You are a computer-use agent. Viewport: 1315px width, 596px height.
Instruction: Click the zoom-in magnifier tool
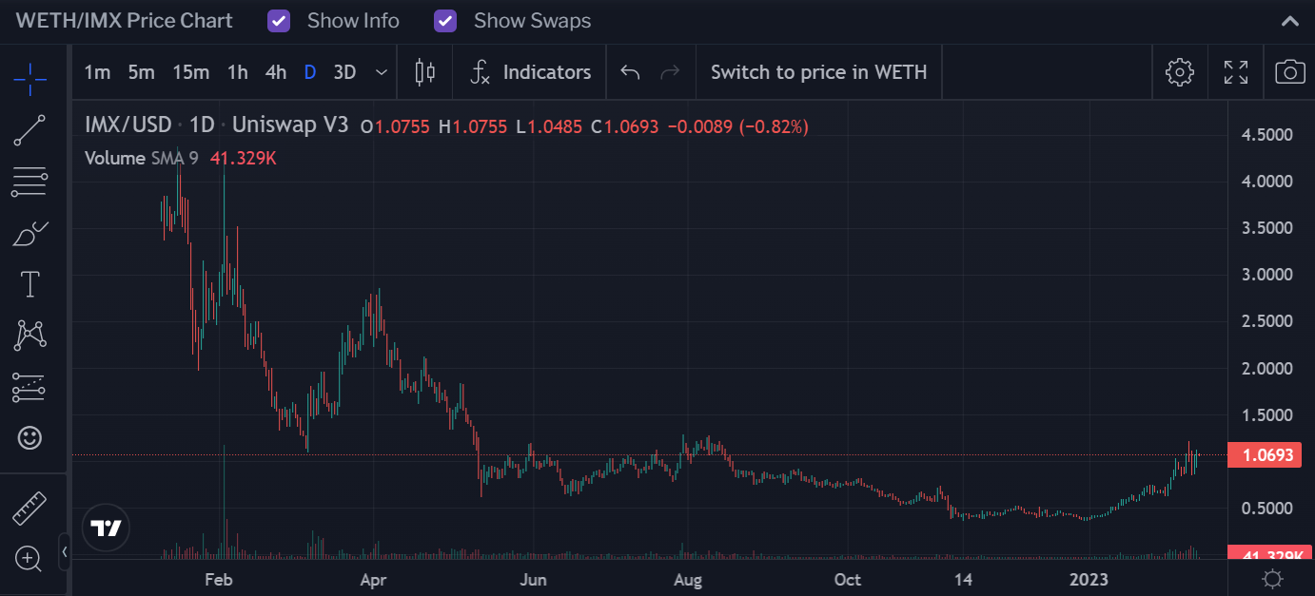click(x=29, y=560)
